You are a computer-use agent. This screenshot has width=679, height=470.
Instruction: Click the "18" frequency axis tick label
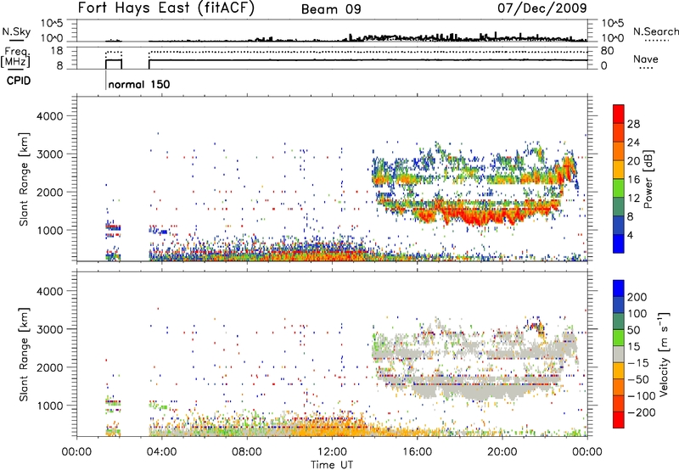coord(57,51)
